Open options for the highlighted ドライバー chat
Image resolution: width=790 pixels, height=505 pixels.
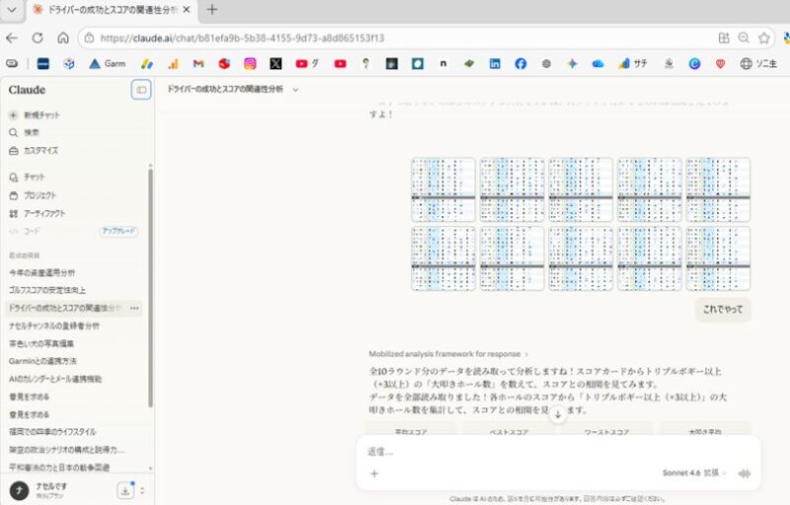click(x=134, y=308)
